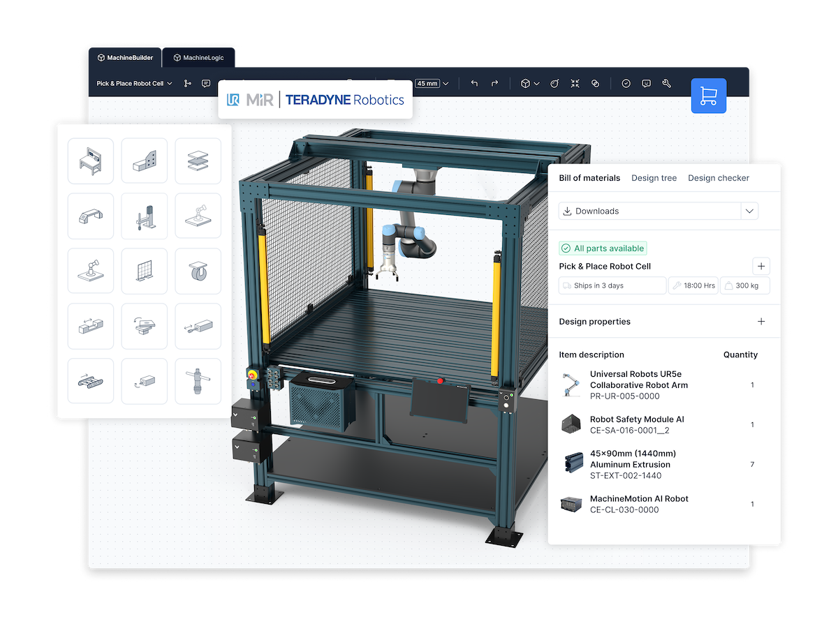
Task: Click the Universal Robots UR5e thumbnail
Action: tap(571, 385)
